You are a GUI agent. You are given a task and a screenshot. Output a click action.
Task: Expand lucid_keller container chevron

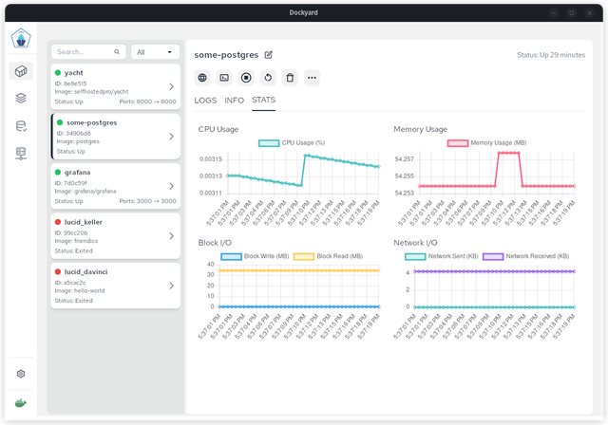click(171, 236)
